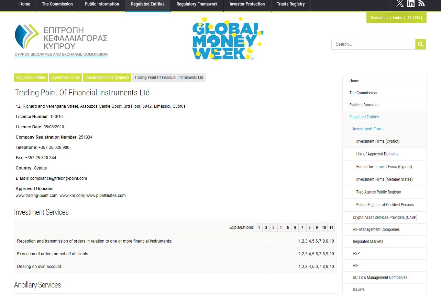The height and width of the screenshot is (294, 441).
Task: Click the Dealing on own account row
Action: [175, 267]
